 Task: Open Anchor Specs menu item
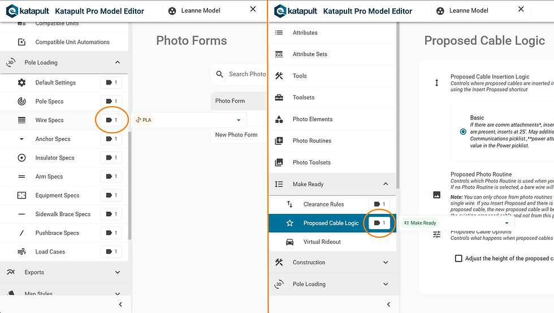tap(64, 139)
